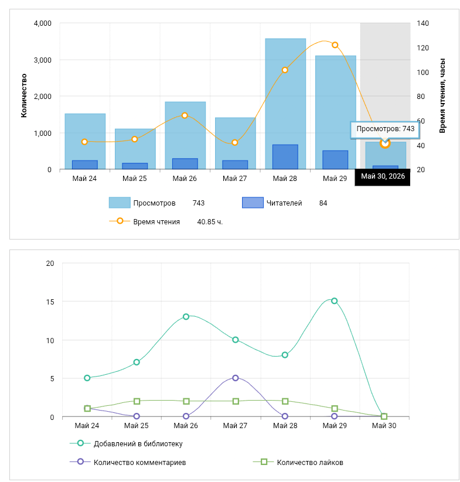Toggle the Просмотров legend swatch
The height and width of the screenshot is (482, 460).
coord(120,203)
